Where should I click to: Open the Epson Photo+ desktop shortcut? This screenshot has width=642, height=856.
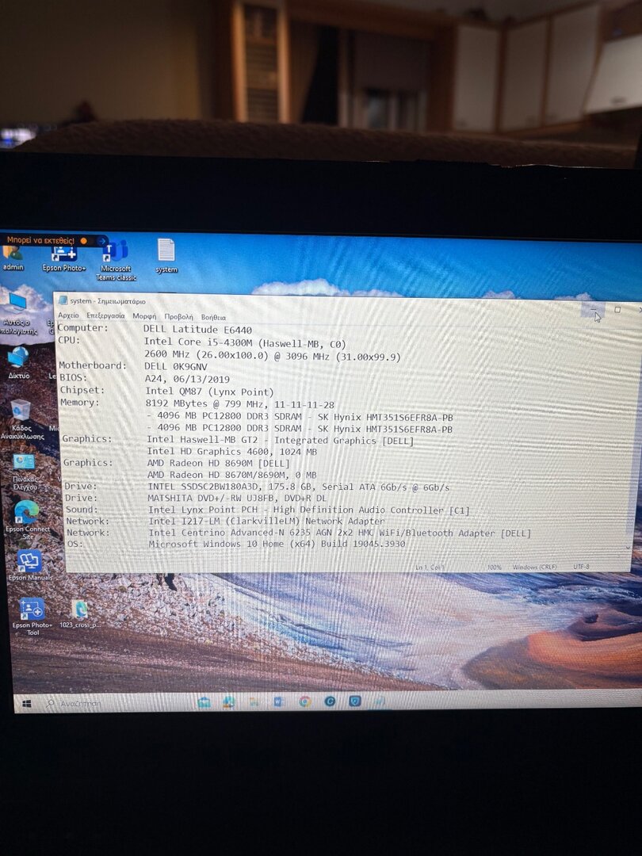pos(64,258)
